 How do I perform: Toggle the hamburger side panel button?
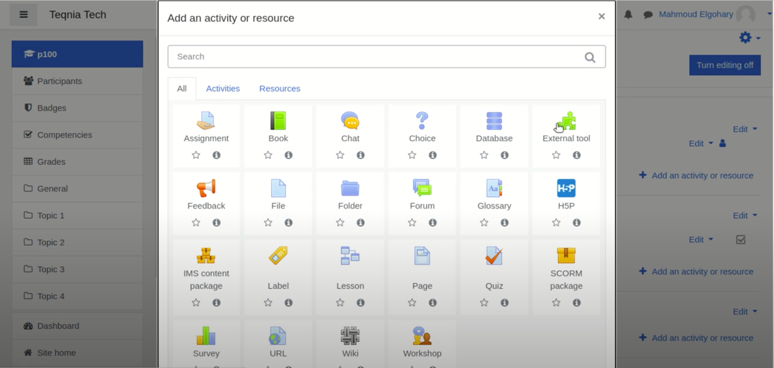[24, 15]
